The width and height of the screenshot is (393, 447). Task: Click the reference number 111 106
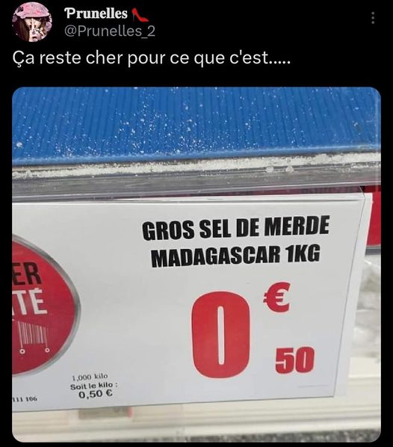(x=25, y=399)
